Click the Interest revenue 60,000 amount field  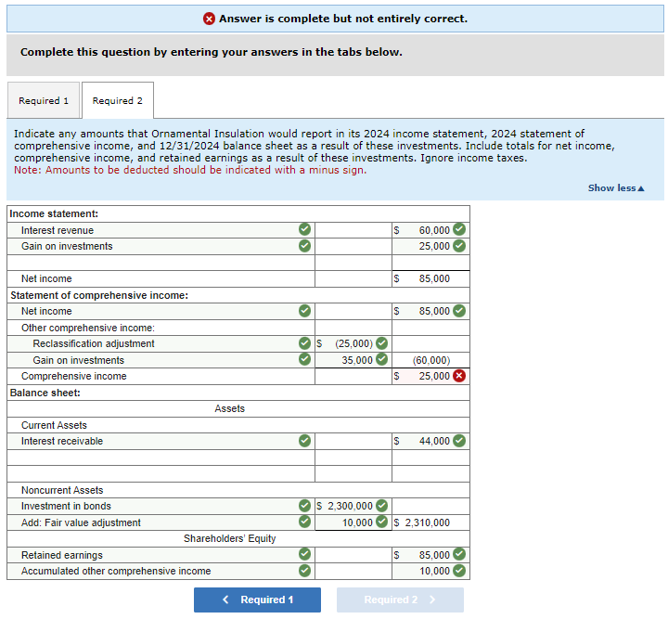tap(430, 230)
